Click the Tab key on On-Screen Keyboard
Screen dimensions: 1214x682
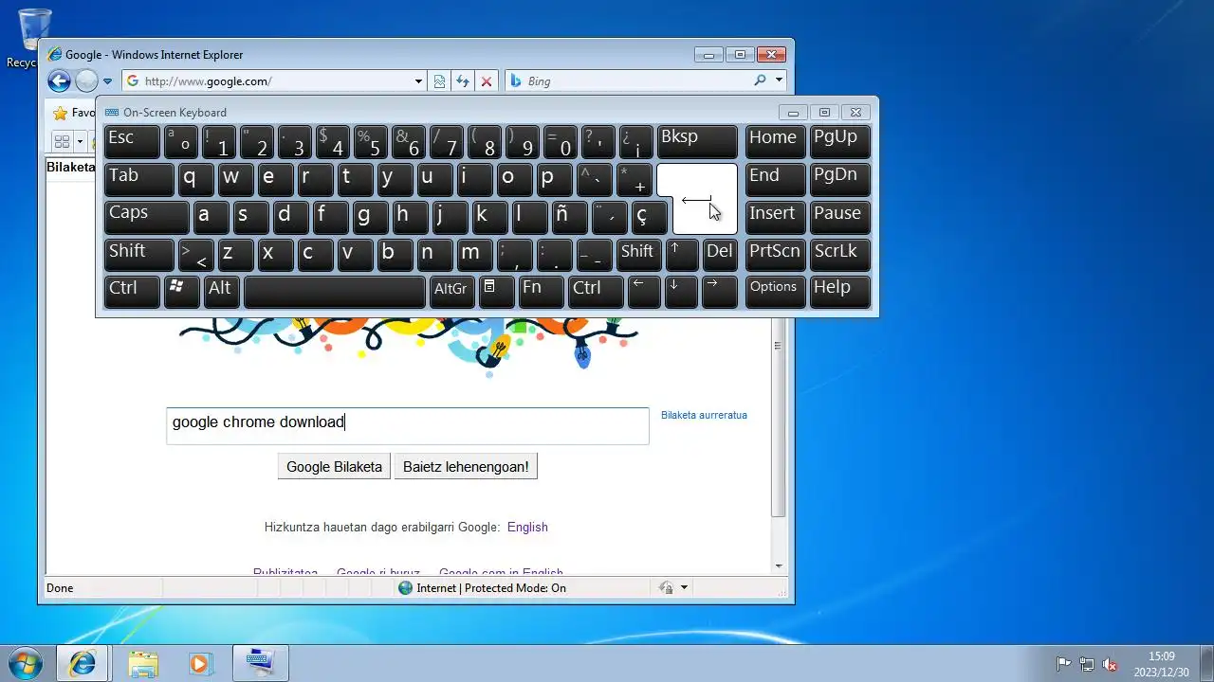click(x=138, y=180)
